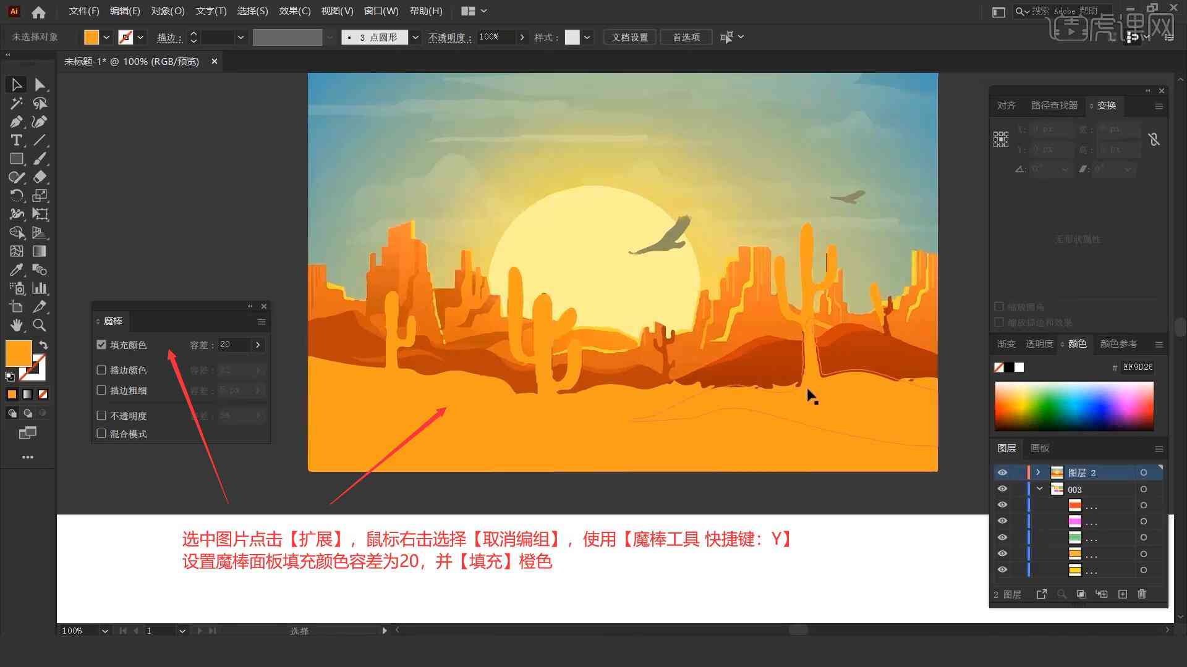Enable 填充颜色 checkbox in Magic Wand
The image size is (1187, 667).
pos(101,343)
